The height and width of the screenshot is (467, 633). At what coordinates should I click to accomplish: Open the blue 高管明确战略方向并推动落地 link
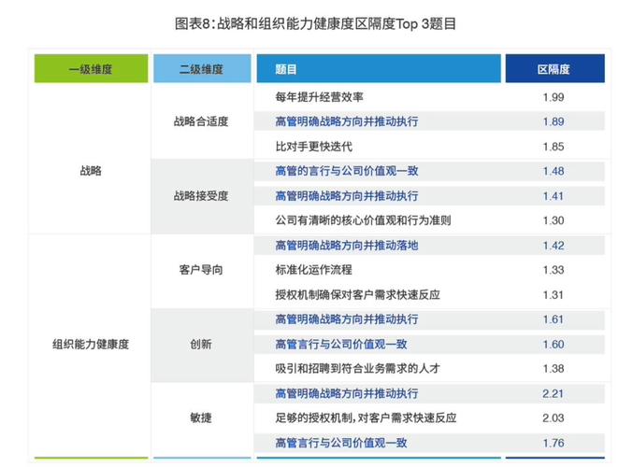347,246
